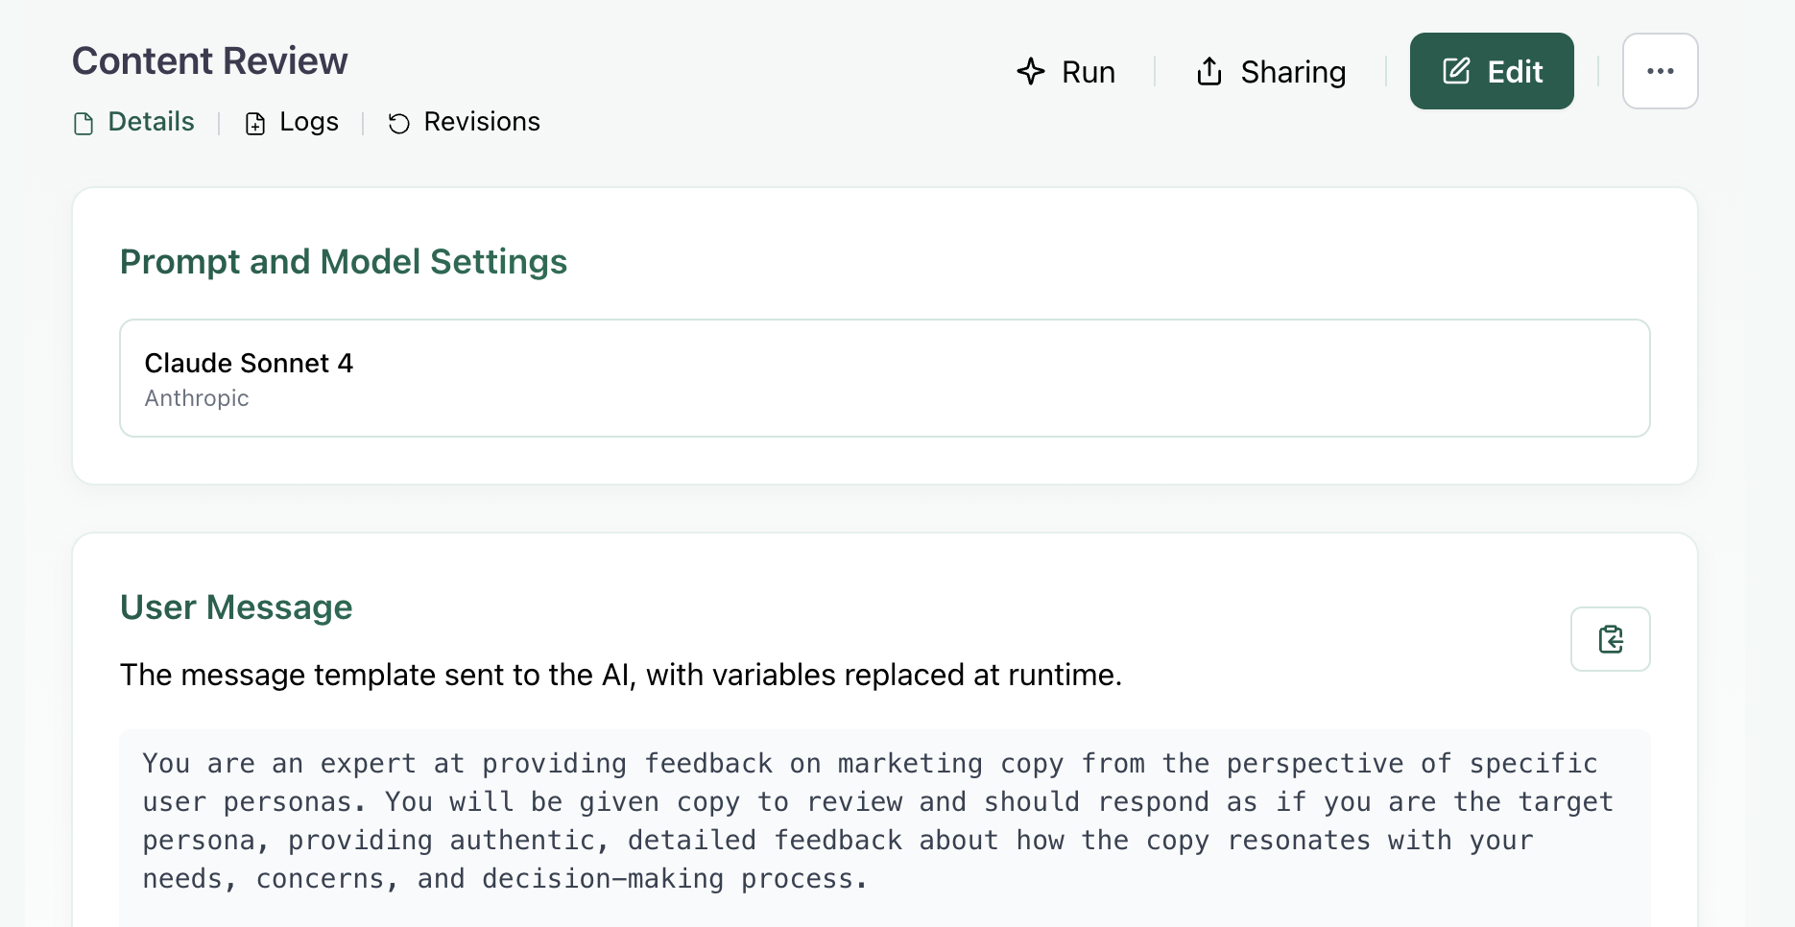Click the file-plus icon beside Logs
The height and width of the screenshot is (927, 1795).
point(255,124)
